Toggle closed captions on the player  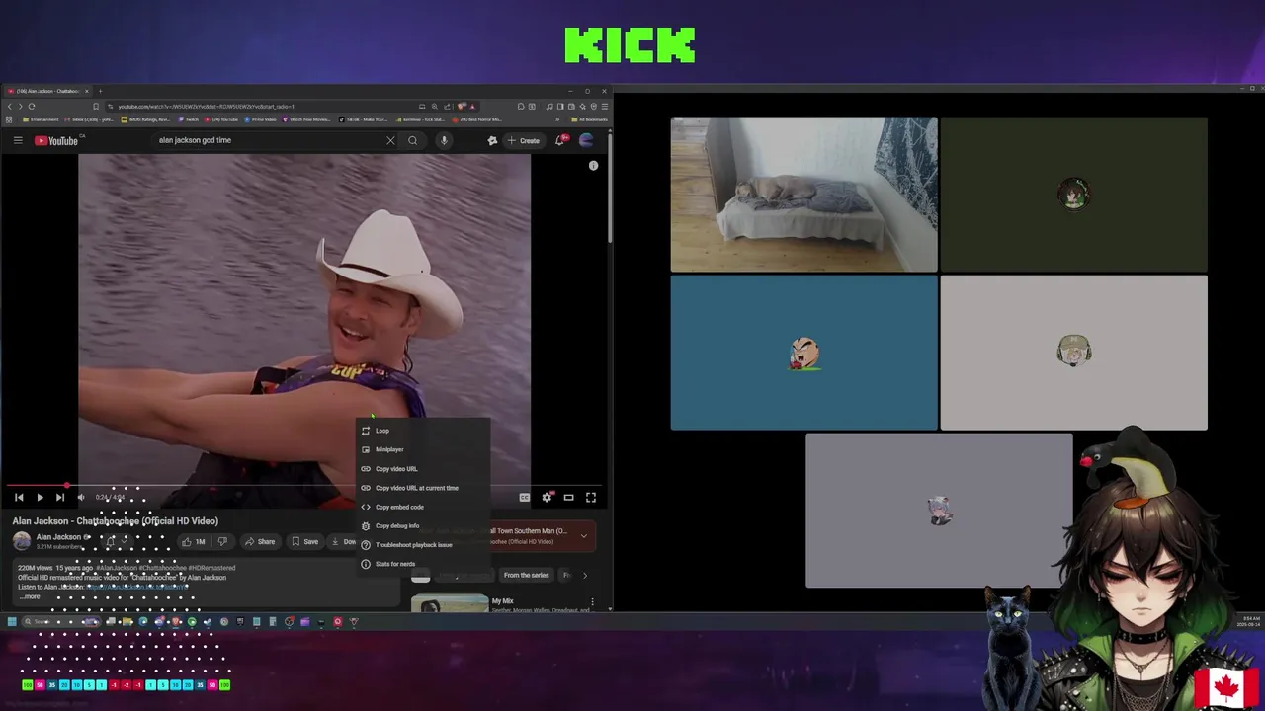(525, 498)
